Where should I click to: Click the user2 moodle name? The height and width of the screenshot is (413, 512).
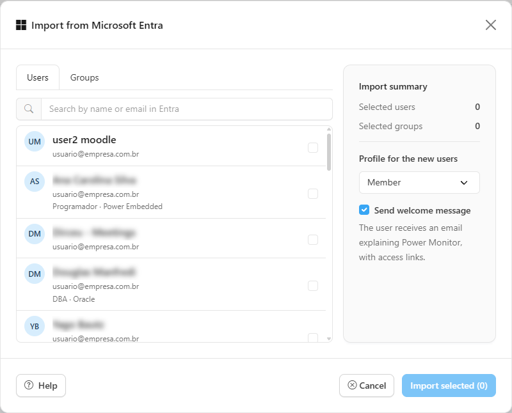click(84, 140)
